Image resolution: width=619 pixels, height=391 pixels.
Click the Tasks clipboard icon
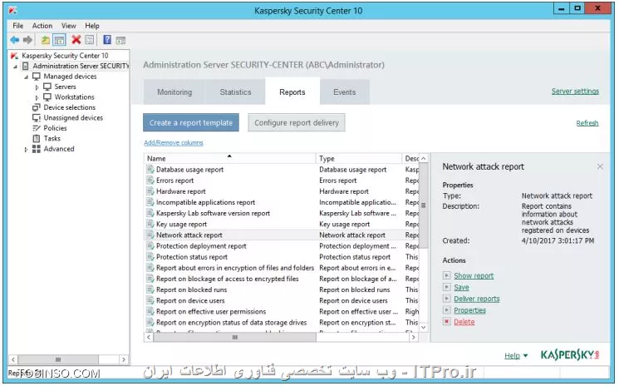37,138
